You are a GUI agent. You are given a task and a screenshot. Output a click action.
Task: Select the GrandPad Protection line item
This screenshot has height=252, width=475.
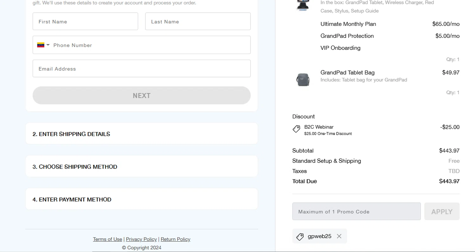(x=347, y=36)
